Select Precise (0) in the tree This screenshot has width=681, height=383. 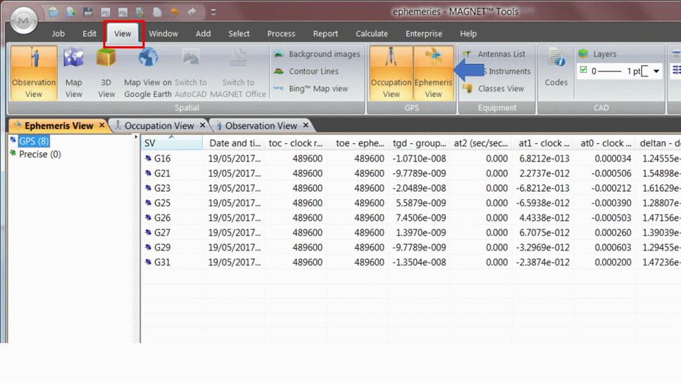(40, 154)
